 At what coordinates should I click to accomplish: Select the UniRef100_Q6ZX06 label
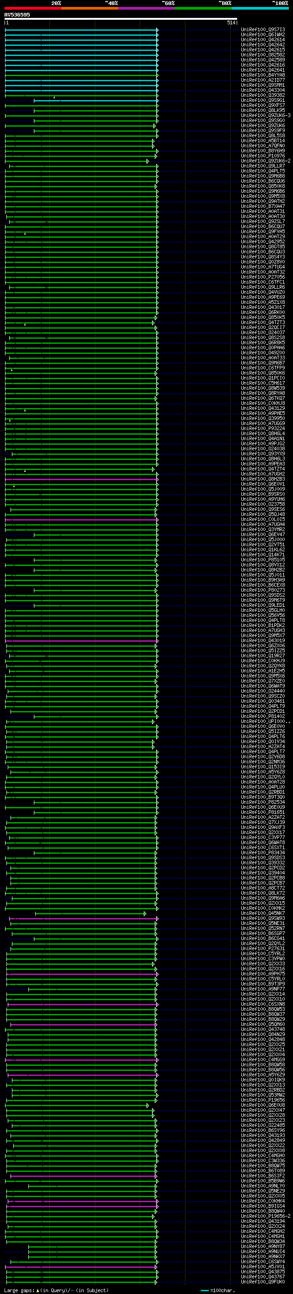[x=263, y=646]
